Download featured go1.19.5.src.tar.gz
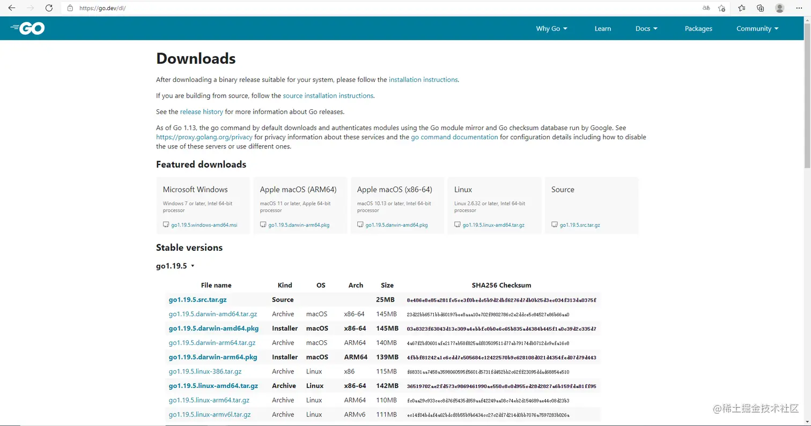 tap(580, 225)
